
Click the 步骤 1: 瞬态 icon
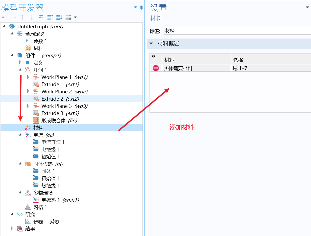click(28, 222)
